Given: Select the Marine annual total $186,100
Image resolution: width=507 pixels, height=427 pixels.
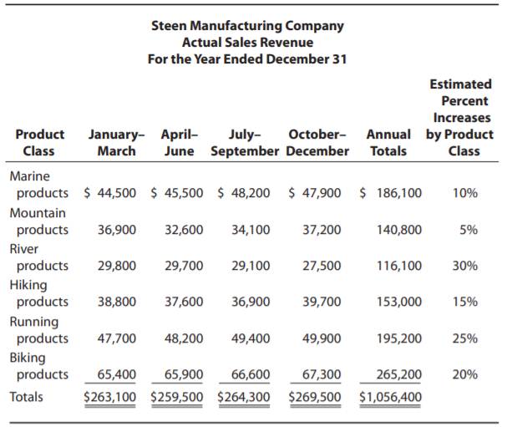Looking at the screenshot, I should (x=390, y=193).
